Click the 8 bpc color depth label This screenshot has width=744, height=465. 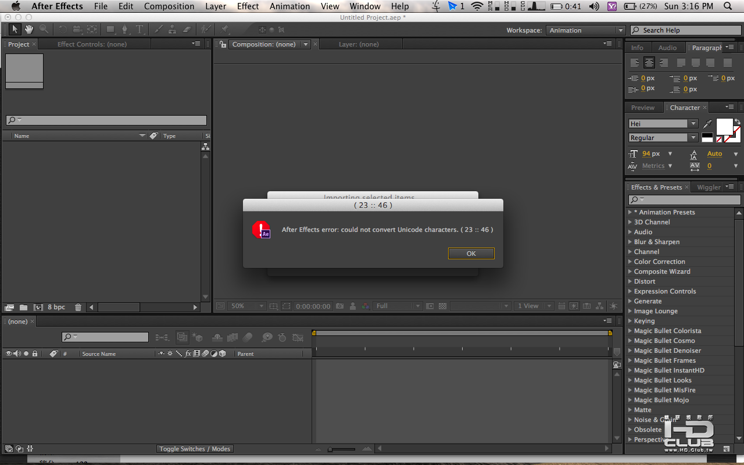click(56, 307)
